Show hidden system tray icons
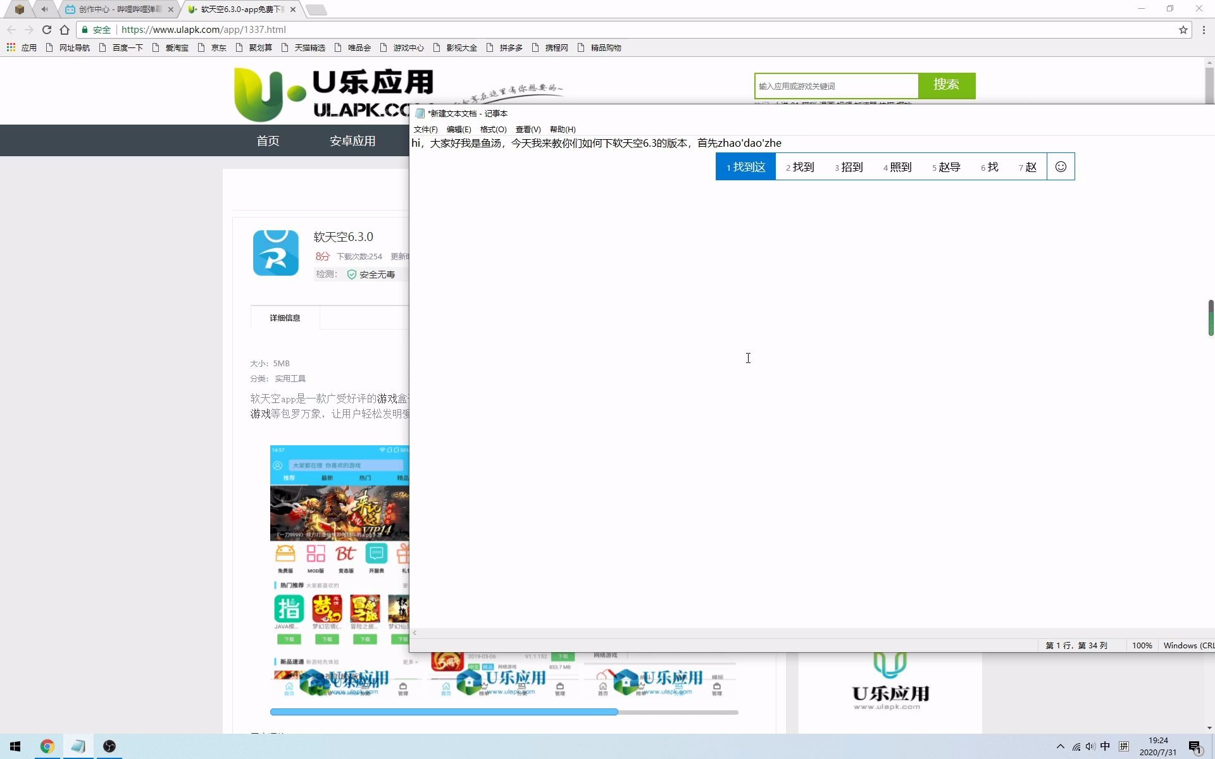This screenshot has width=1215, height=759. coord(1061,746)
